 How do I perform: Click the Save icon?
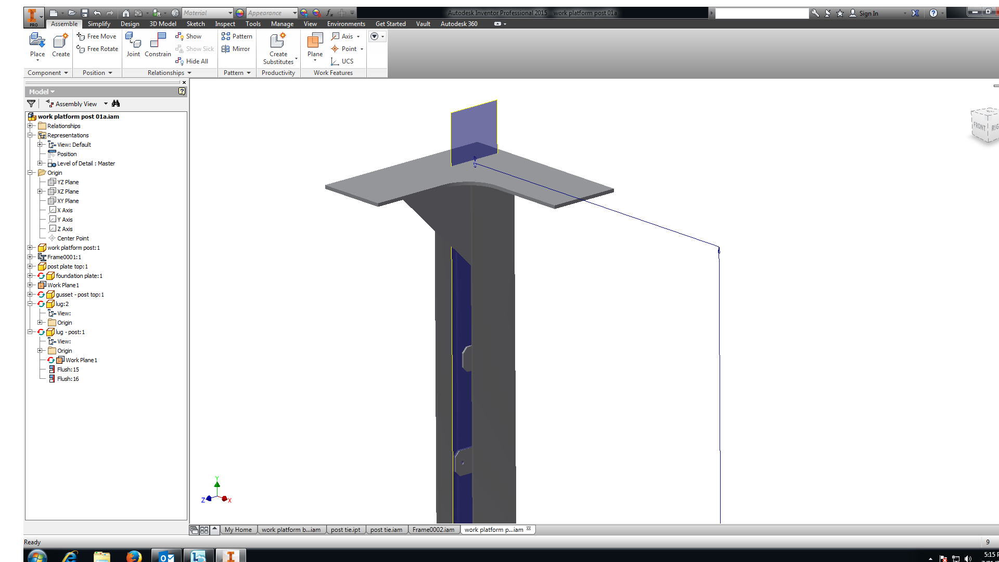pos(85,13)
